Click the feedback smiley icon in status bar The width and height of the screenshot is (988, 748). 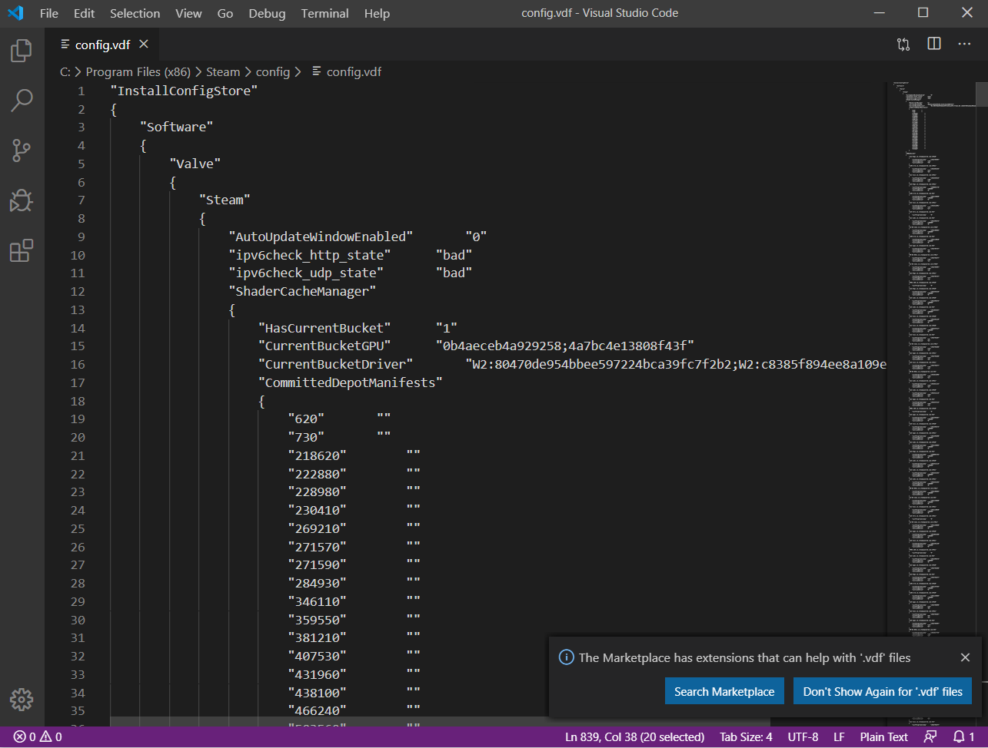[931, 736]
